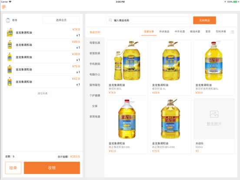This screenshot has width=240, height=180.
Task: Click the orange 无码商品 button
Action: coord(204,20)
